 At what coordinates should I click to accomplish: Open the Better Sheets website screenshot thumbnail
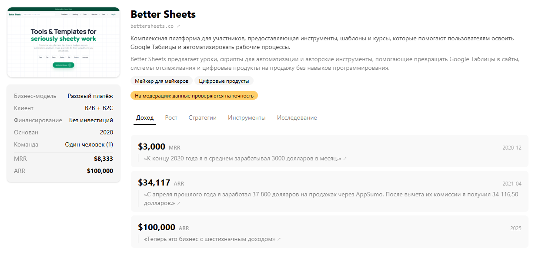[x=64, y=42]
